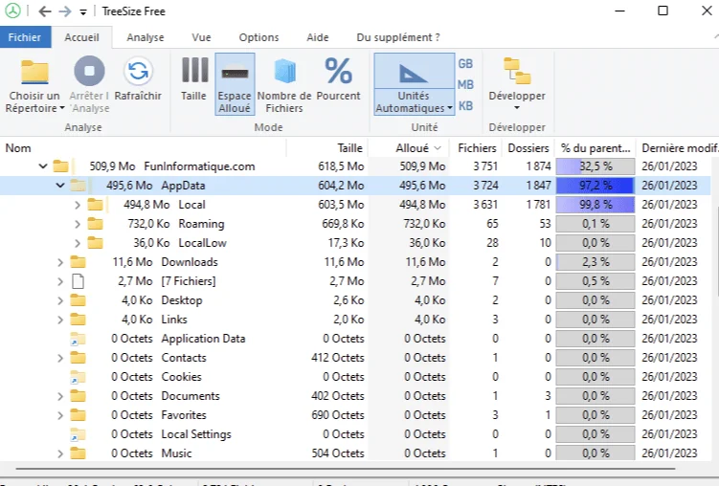Click the FunInformatique.com folder icon

(x=60, y=166)
